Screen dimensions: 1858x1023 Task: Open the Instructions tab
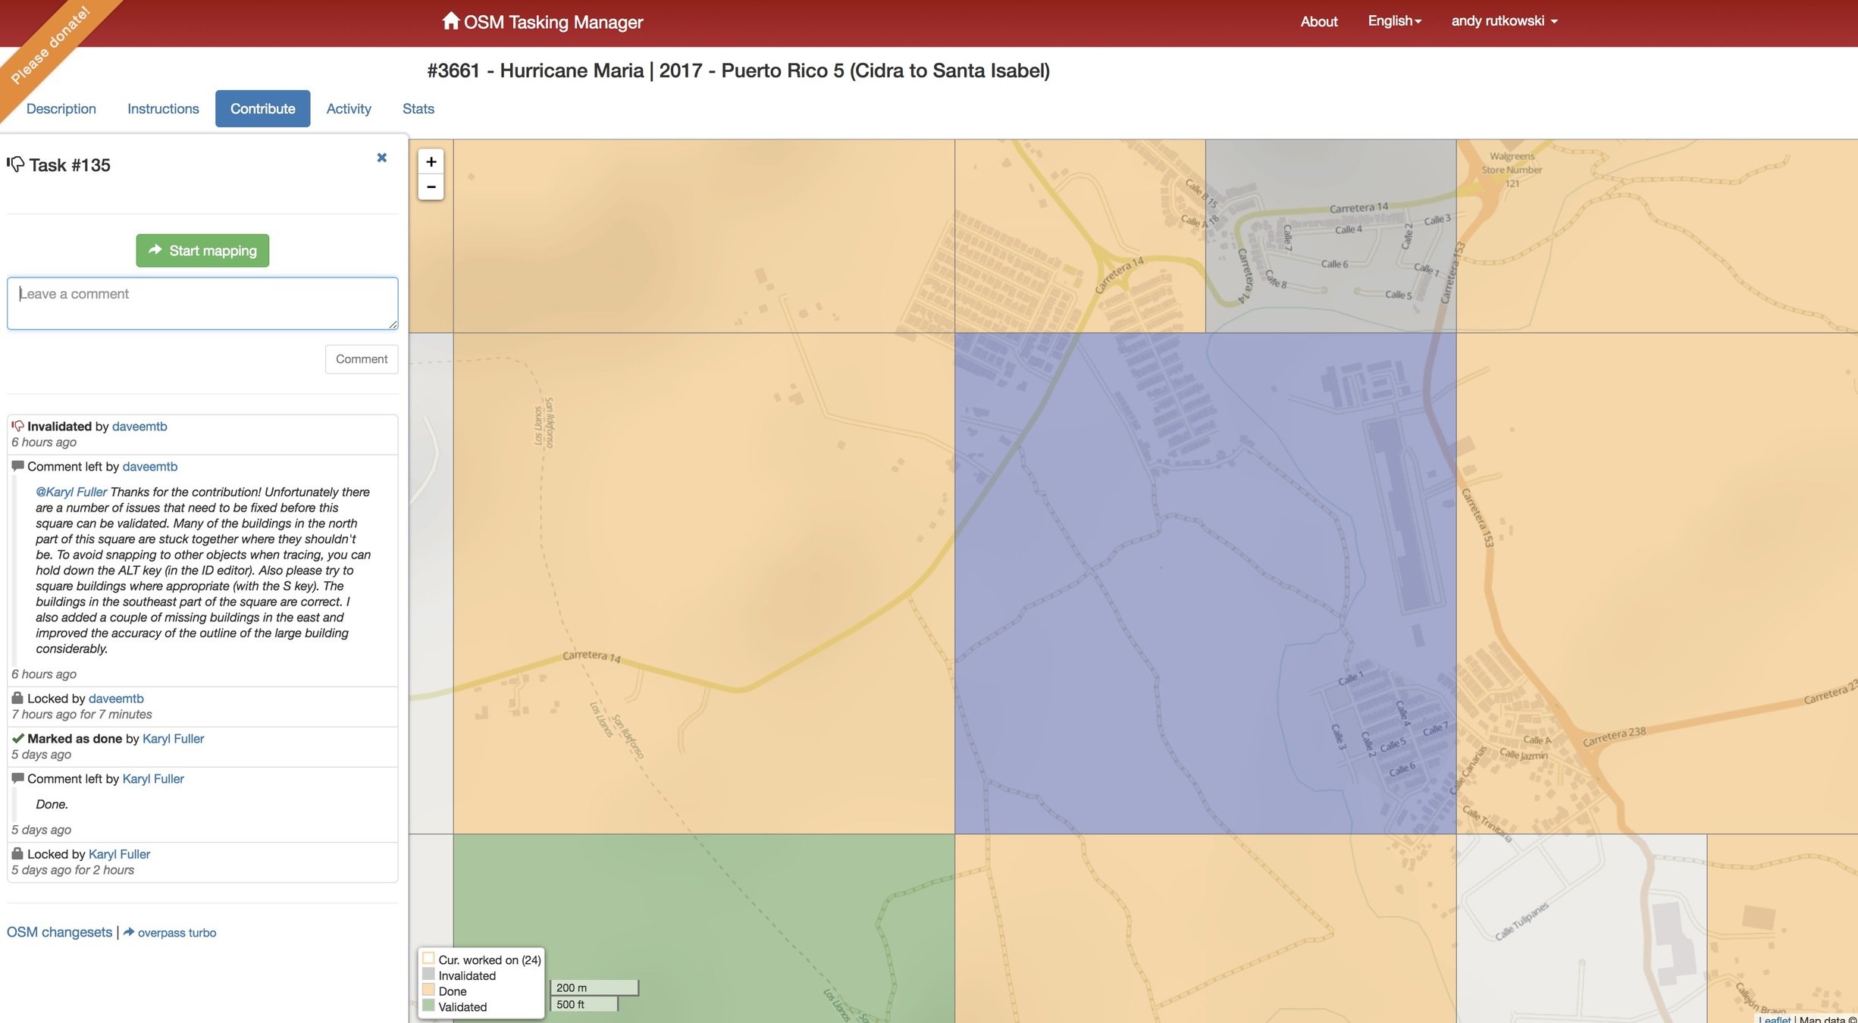(163, 108)
